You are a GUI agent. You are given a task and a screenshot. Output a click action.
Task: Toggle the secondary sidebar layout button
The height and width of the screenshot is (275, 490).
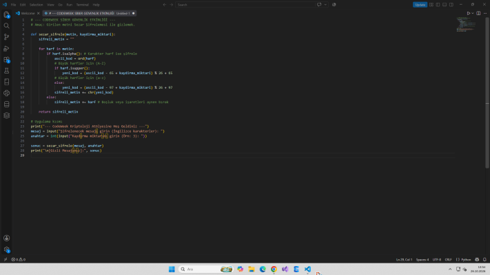tap(451, 5)
